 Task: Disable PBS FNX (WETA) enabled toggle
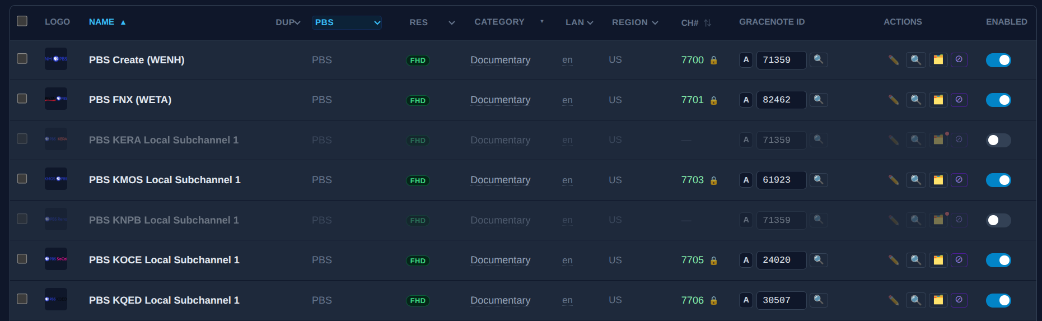[x=998, y=100]
